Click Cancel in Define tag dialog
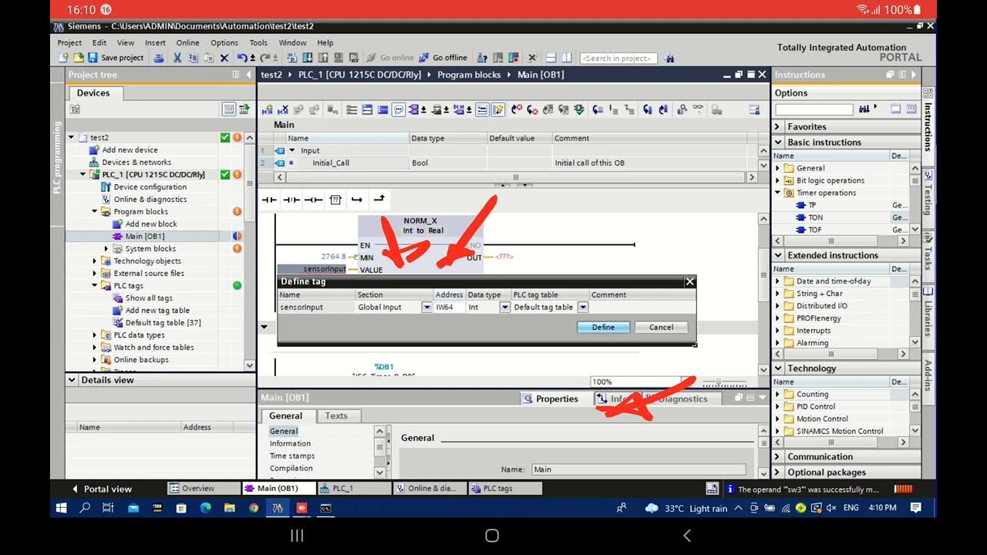The height and width of the screenshot is (555, 987). click(x=661, y=327)
